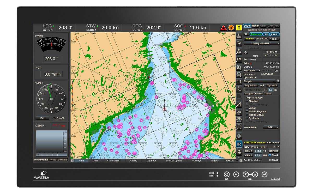Viewport: 313px width, 193px height.
Task: Select the Docking tab
Action: [62, 160]
